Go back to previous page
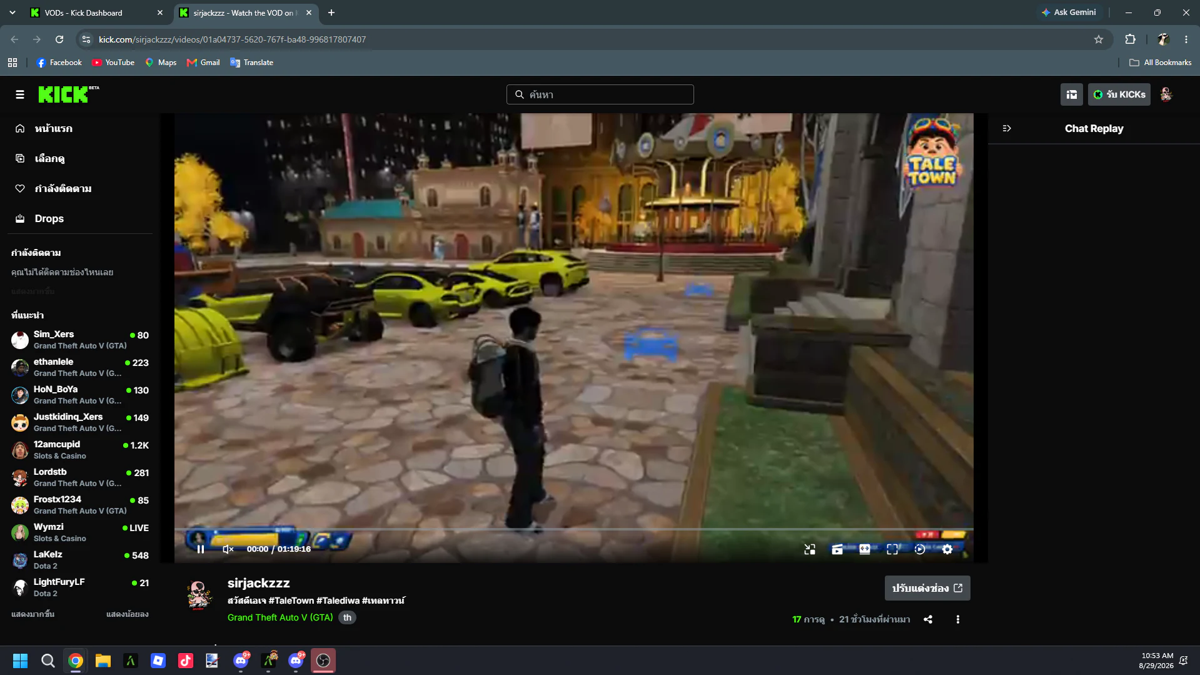 (x=14, y=39)
